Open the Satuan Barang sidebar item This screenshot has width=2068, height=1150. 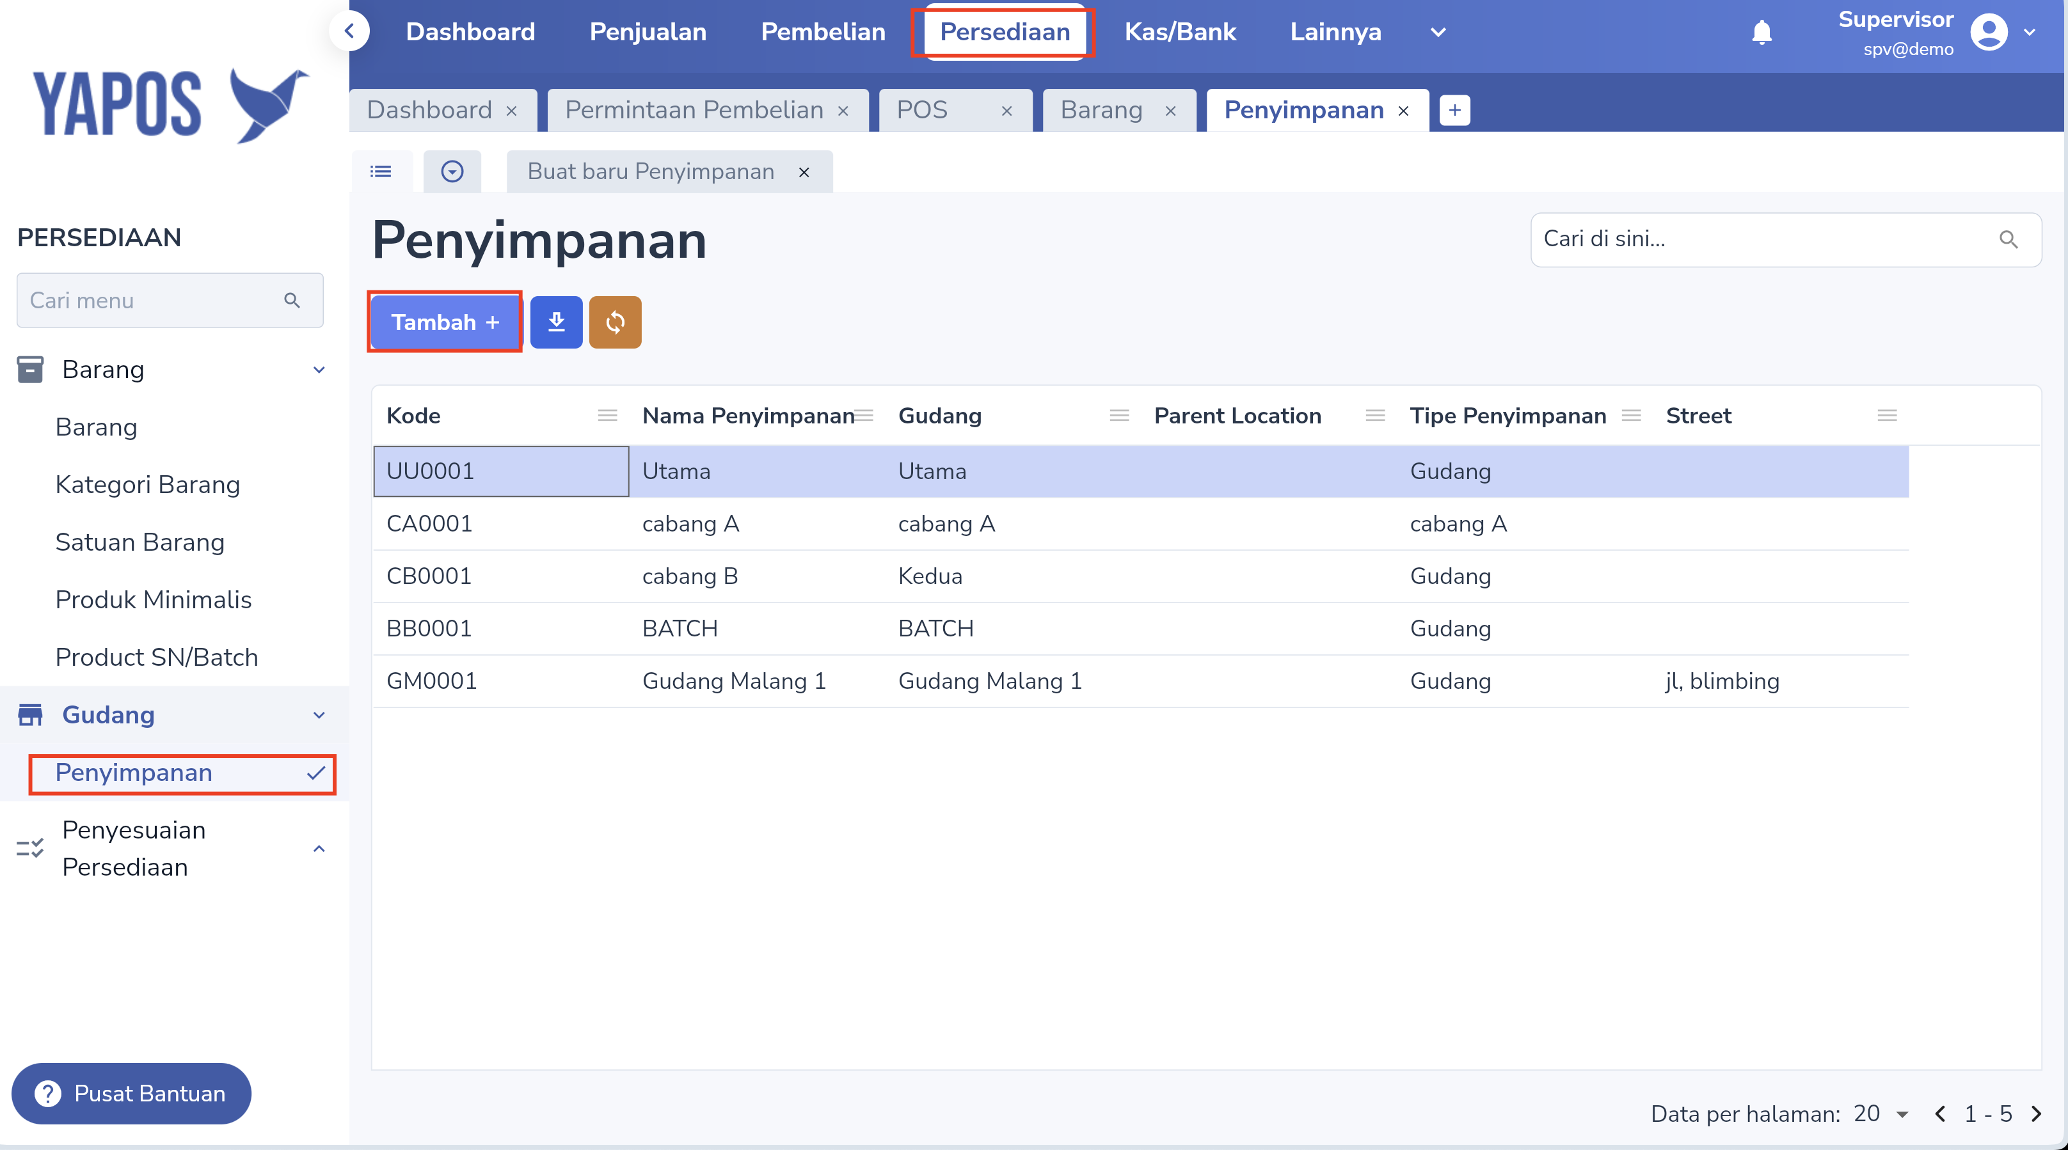pyautogui.click(x=139, y=542)
